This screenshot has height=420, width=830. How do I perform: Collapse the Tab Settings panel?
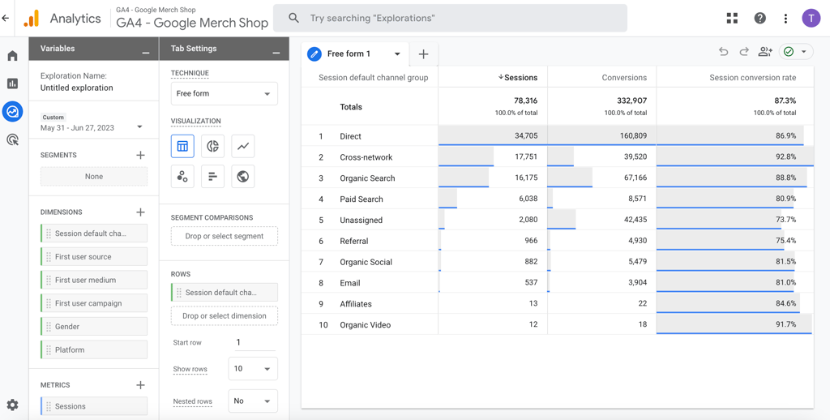pyautogui.click(x=276, y=52)
